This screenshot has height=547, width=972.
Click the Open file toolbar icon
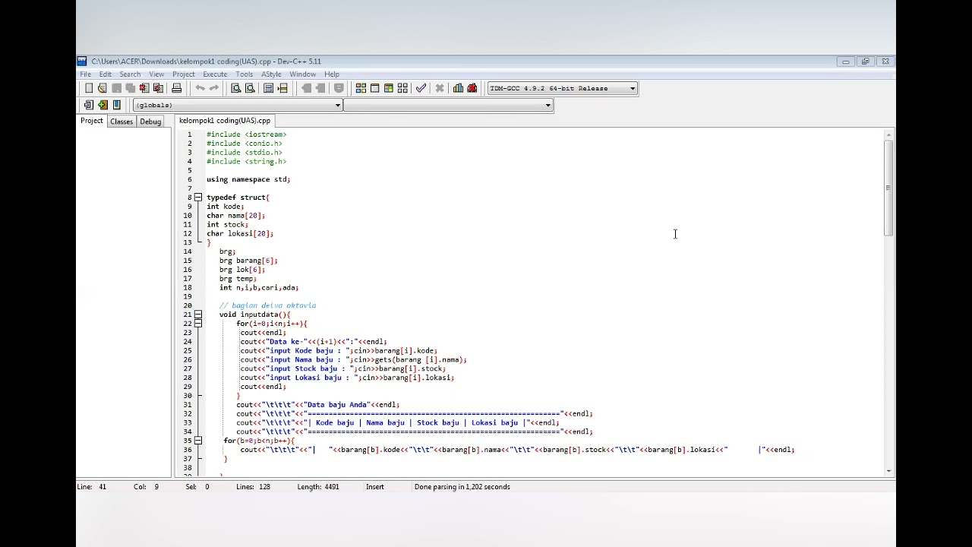pyautogui.click(x=103, y=88)
